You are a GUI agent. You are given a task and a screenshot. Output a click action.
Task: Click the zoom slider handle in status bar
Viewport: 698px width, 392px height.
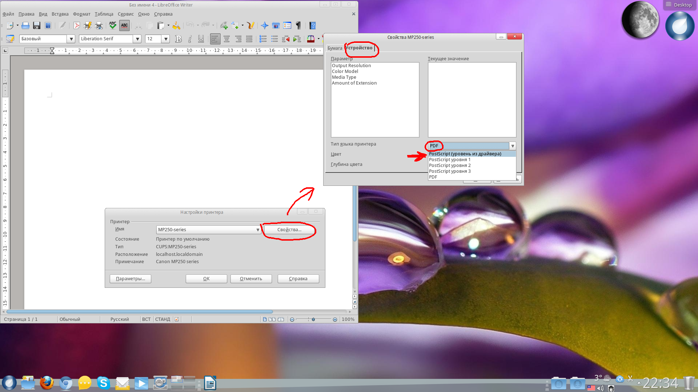point(313,319)
